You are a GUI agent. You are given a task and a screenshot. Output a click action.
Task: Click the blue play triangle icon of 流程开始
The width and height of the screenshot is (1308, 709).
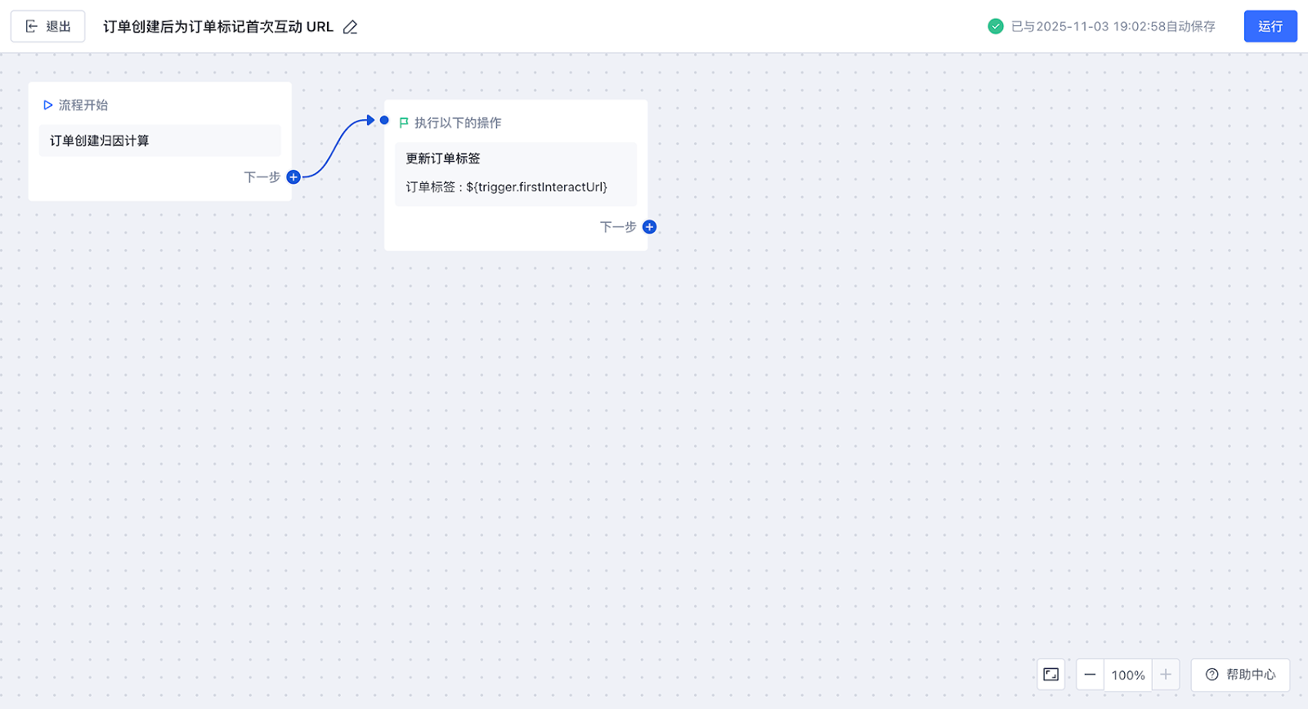click(x=48, y=105)
